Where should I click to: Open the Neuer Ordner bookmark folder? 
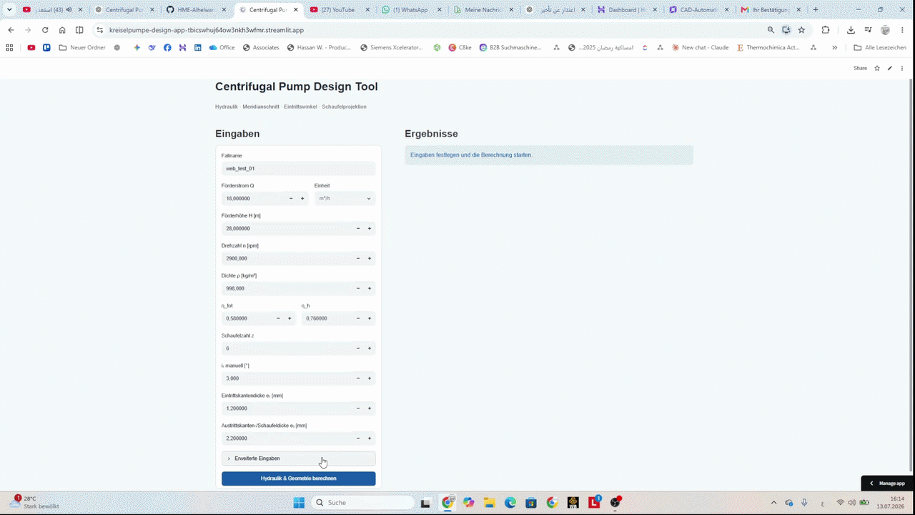[81, 48]
